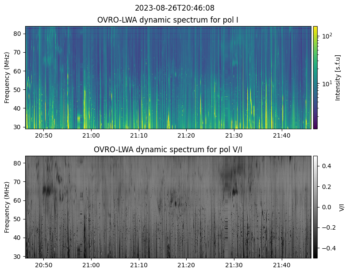Screen dimensions: 349x273
Task: Click the viridis intensity colorbar
Action: click(315, 77)
